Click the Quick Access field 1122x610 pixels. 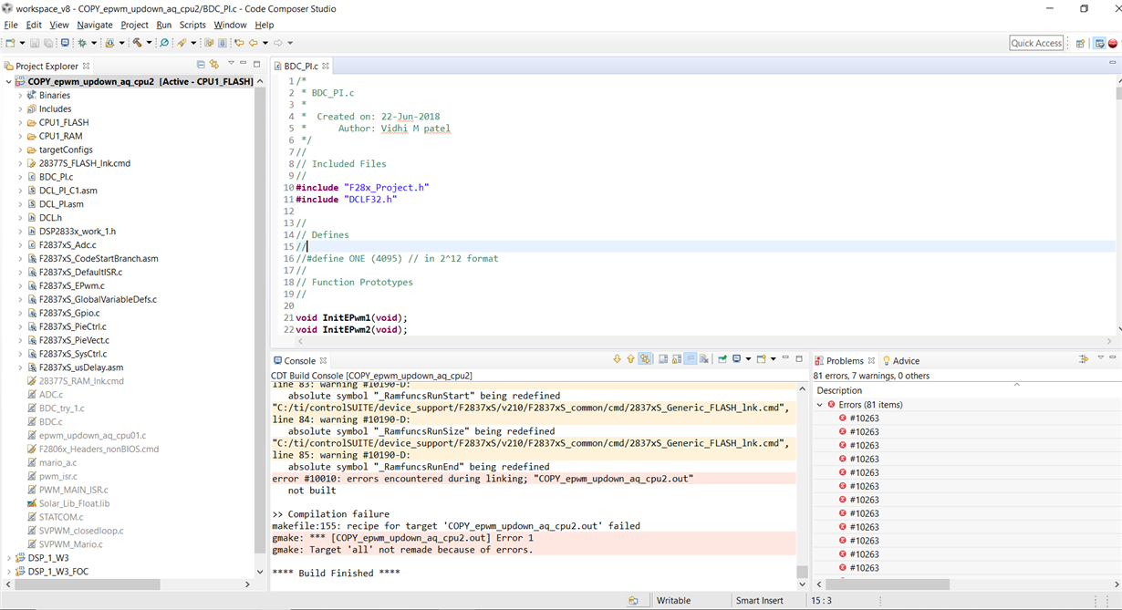(1036, 43)
